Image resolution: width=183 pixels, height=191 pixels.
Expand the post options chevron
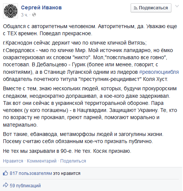pyautogui.click(x=177, y=6)
